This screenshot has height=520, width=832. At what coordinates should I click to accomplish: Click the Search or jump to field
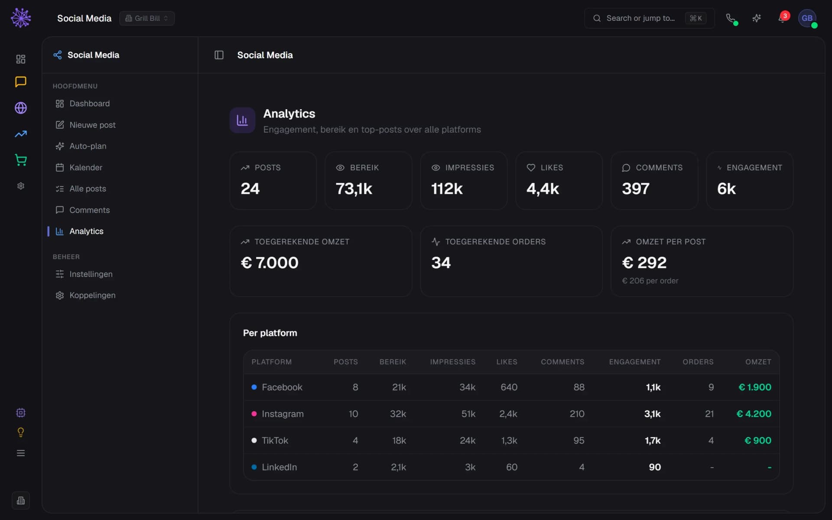coord(649,18)
